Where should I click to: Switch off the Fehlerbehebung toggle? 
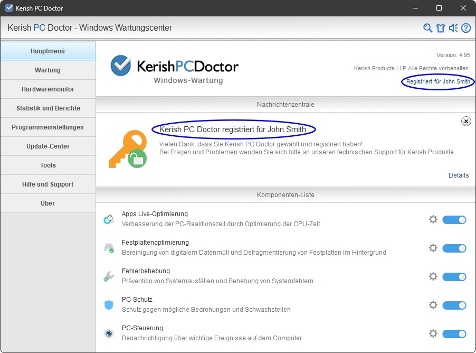(454, 276)
